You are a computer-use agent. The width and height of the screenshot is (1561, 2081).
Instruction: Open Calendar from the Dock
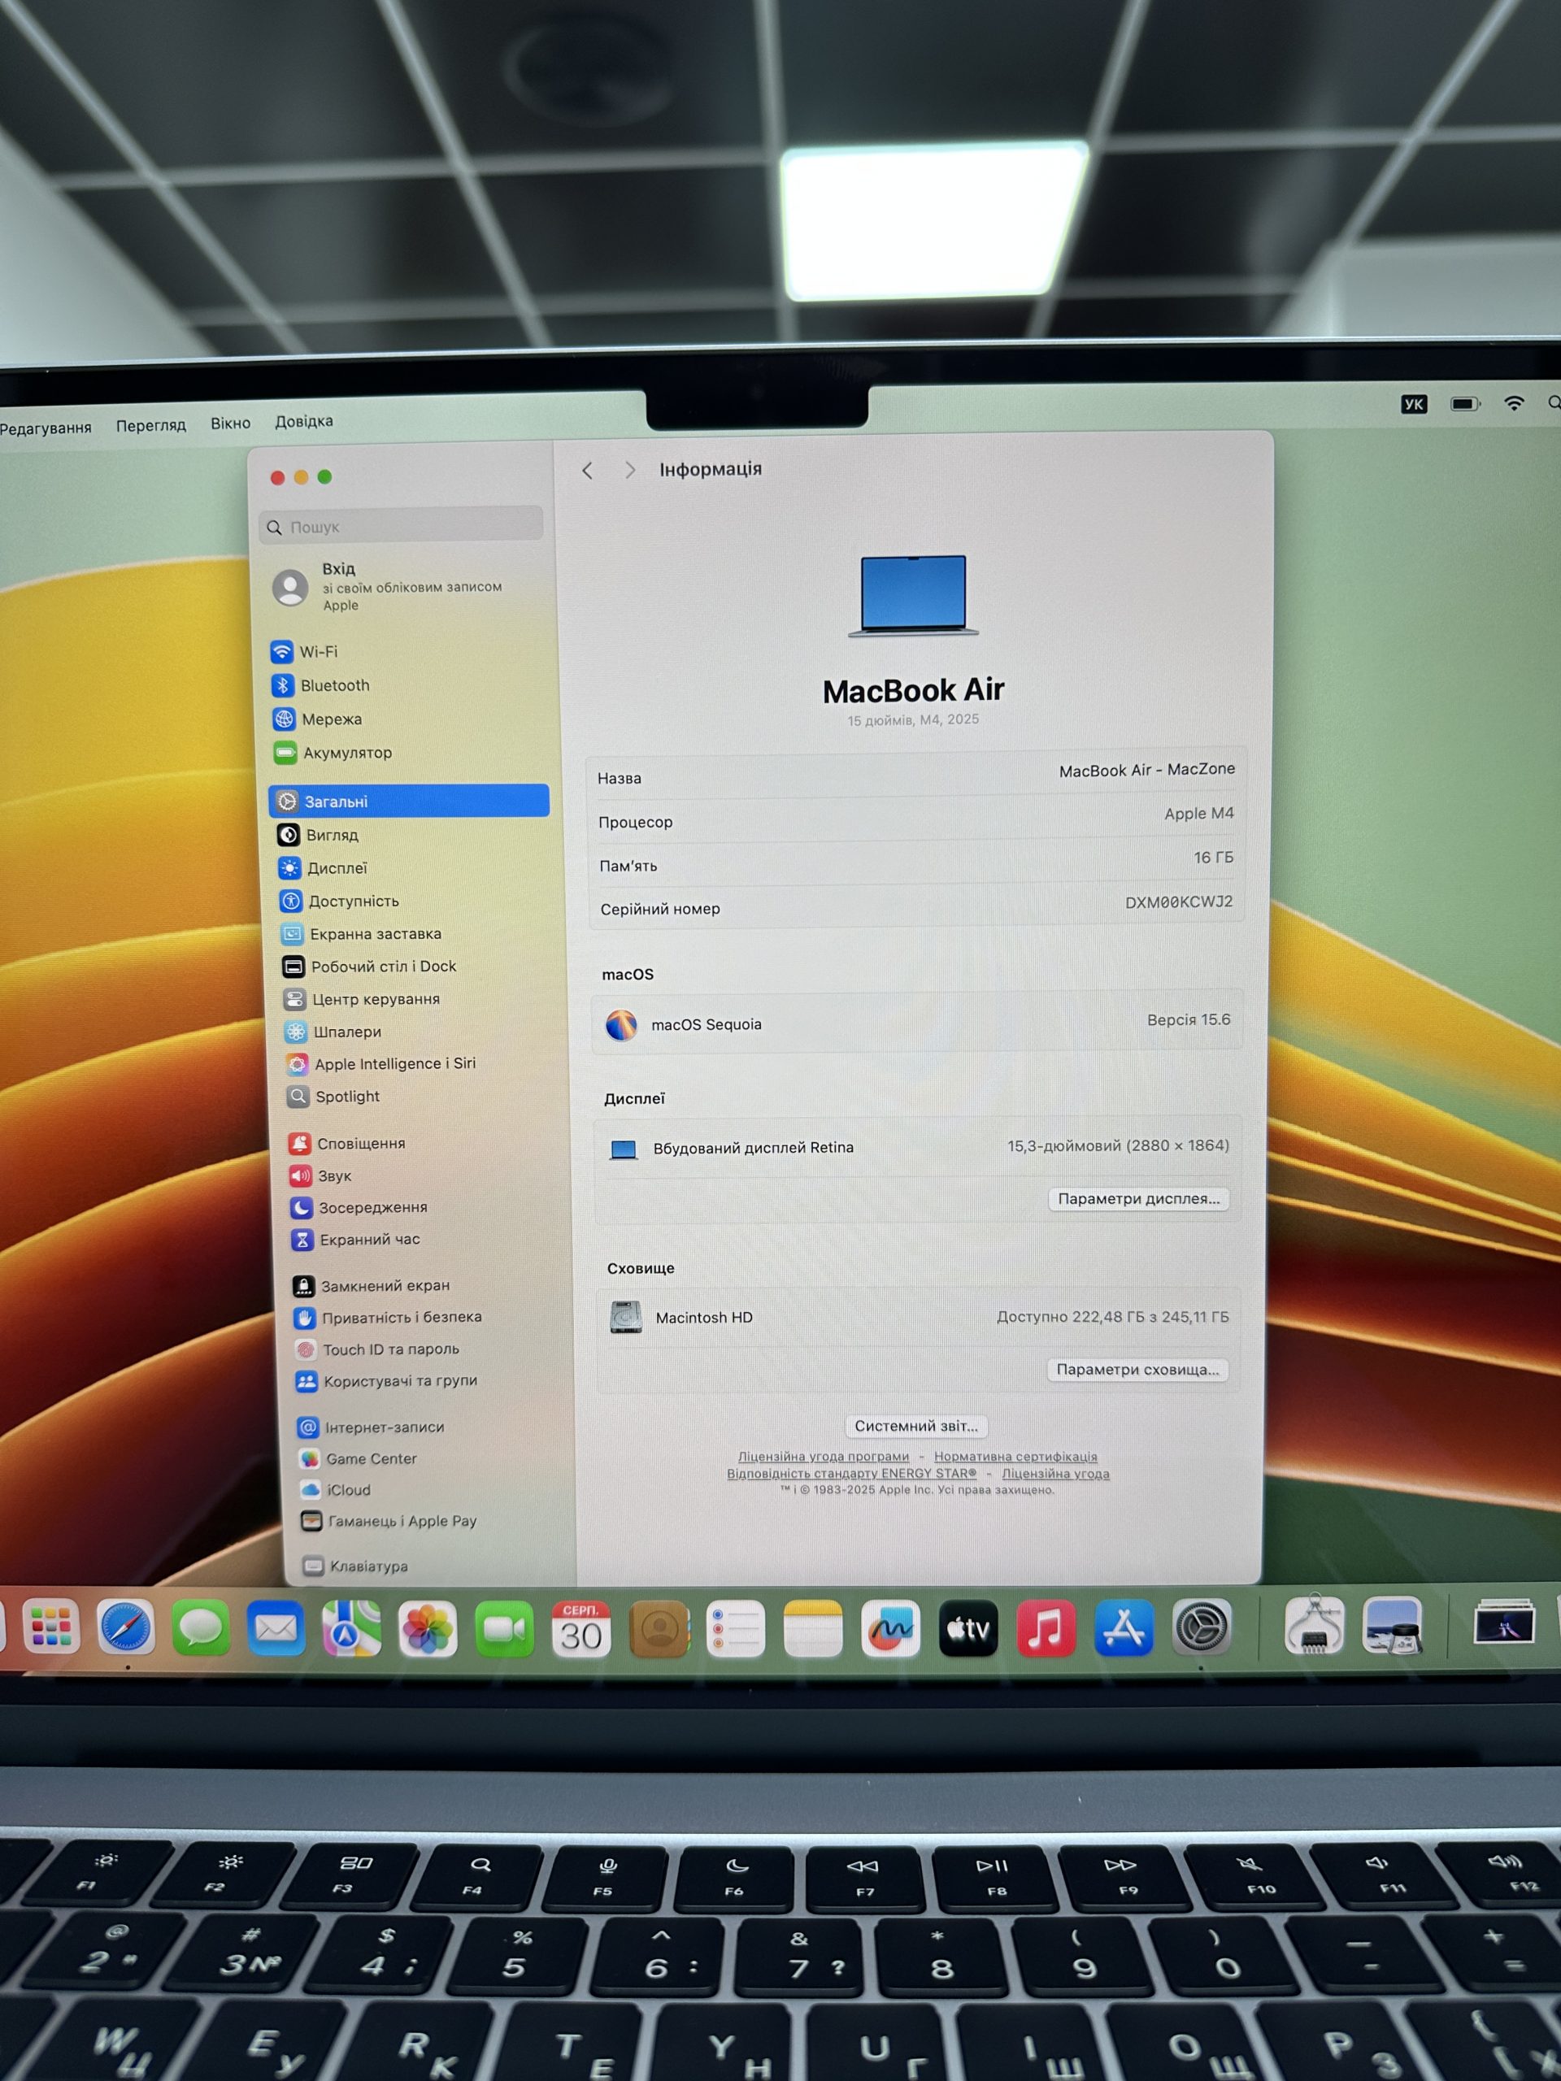[x=581, y=1629]
